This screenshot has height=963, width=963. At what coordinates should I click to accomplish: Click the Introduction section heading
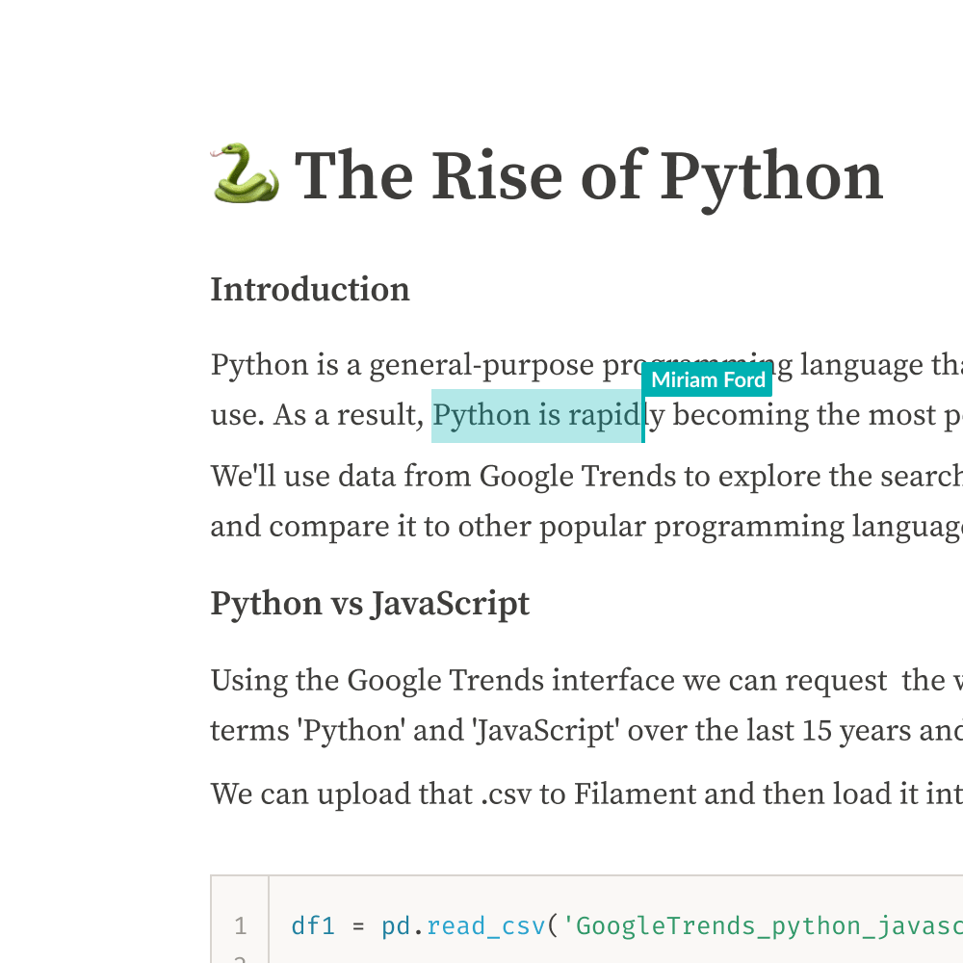[x=310, y=290]
